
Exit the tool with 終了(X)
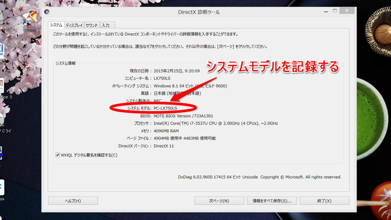click(x=325, y=201)
